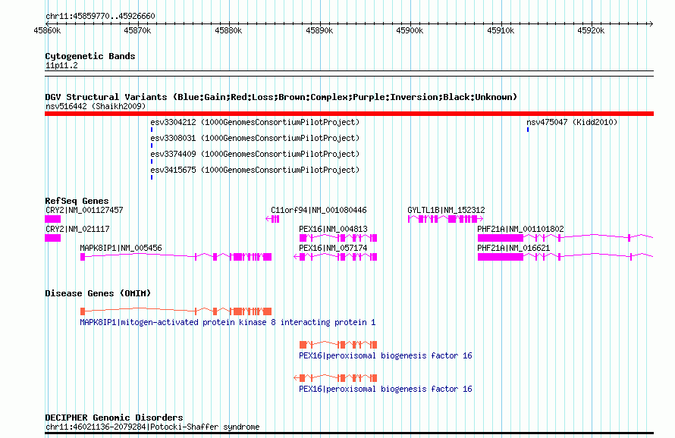Select the DECIPHER Genomic Disorders track title

tap(114, 418)
